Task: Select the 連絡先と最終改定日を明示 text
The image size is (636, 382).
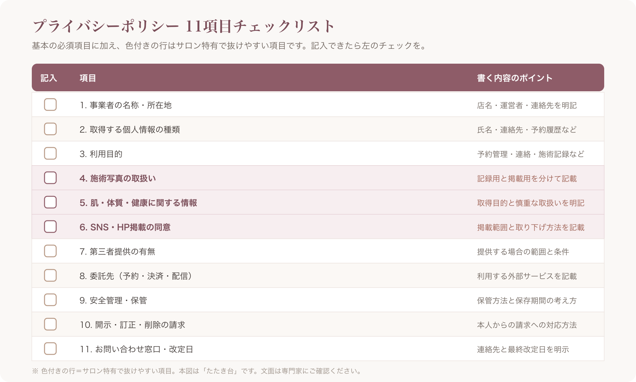Action: (x=523, y=349)
